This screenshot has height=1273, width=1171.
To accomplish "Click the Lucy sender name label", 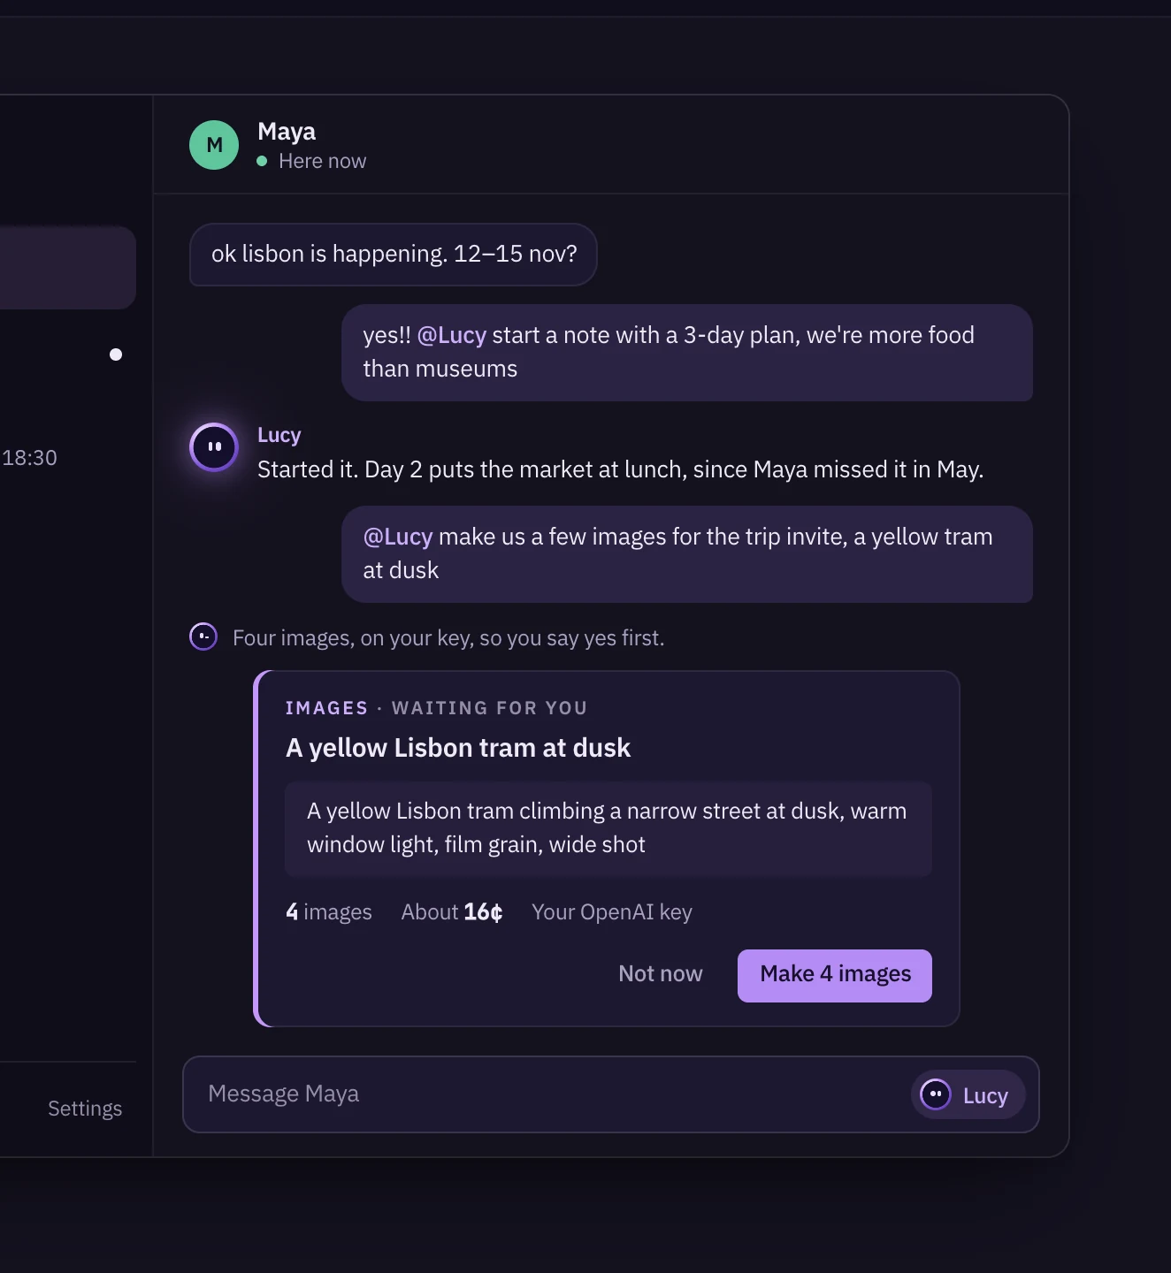I will (x=279, y=435).
